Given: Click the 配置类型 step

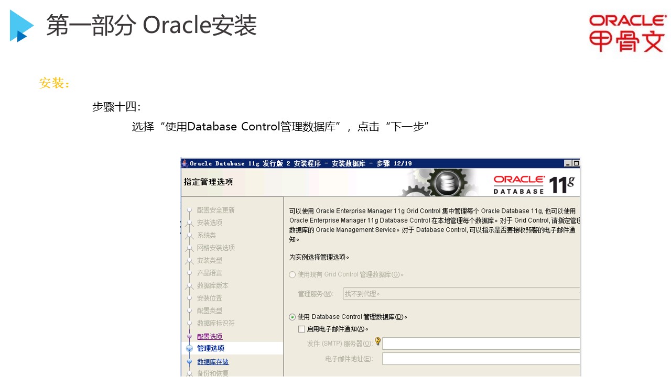Looking at the screenshot, I should [x=210, y=311].
